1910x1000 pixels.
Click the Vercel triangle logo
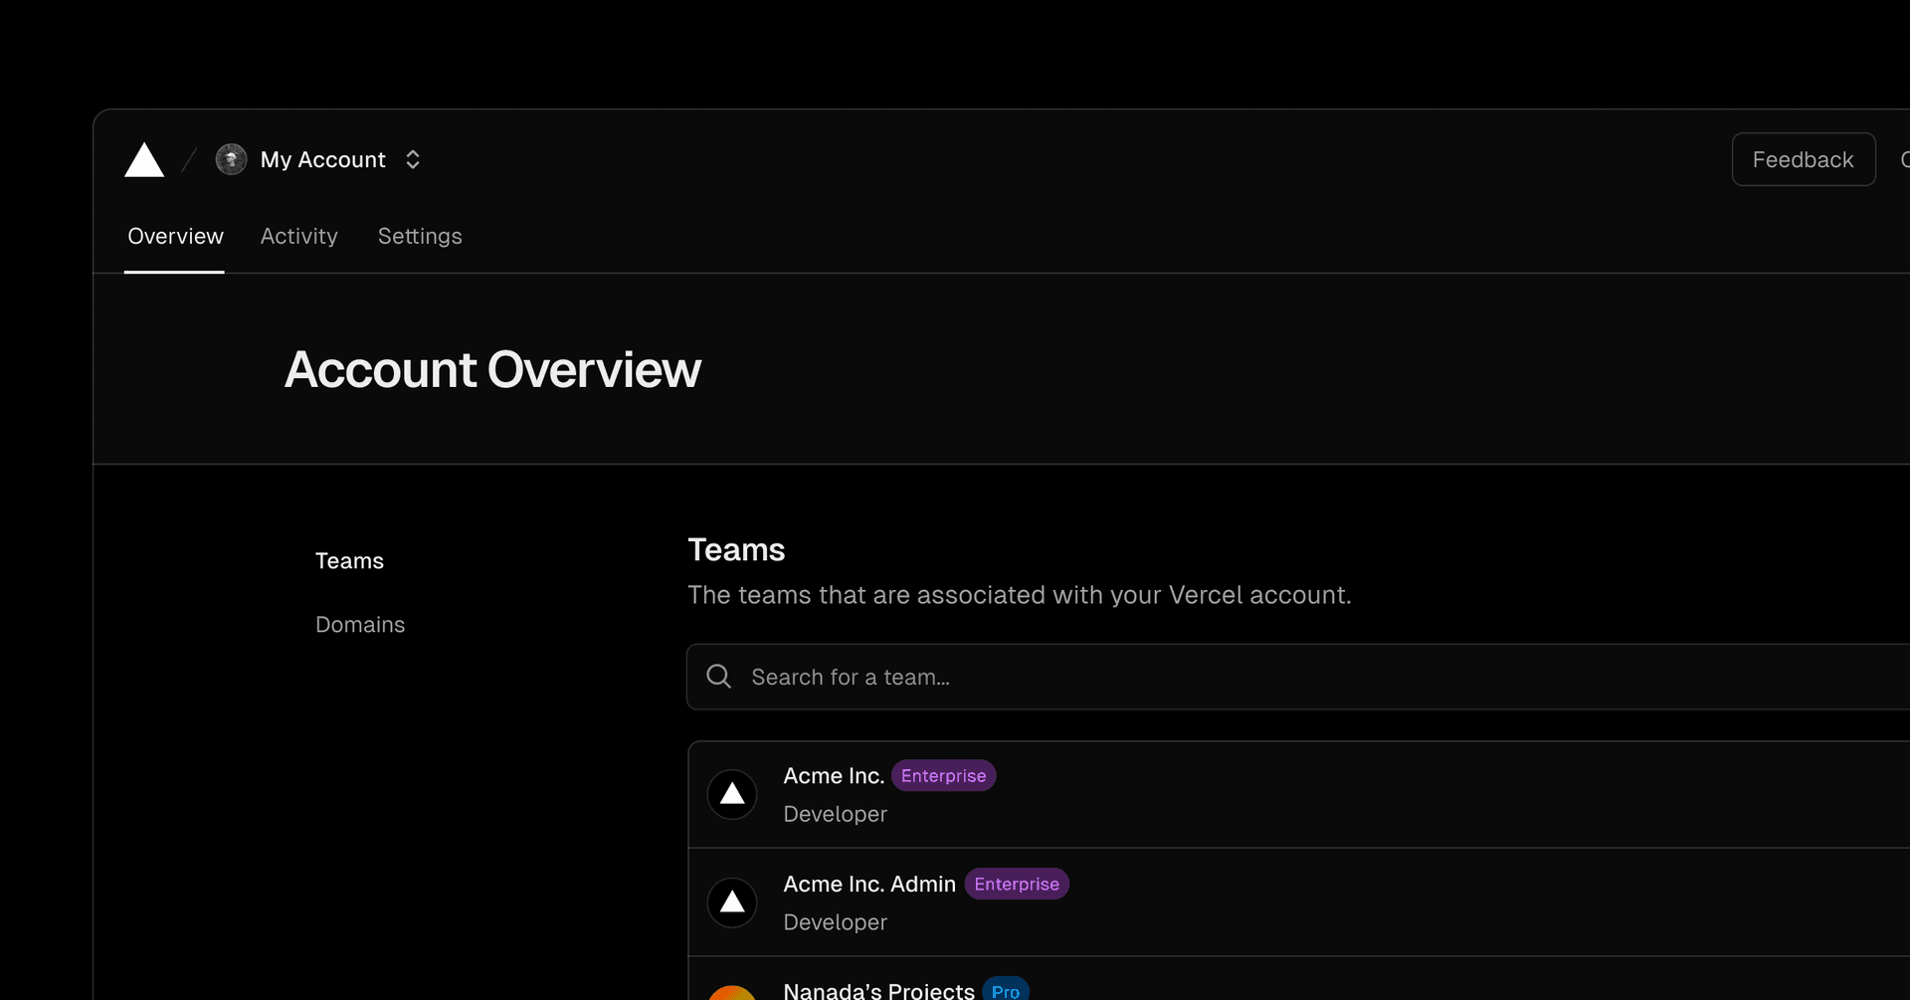tap(144, 160)
